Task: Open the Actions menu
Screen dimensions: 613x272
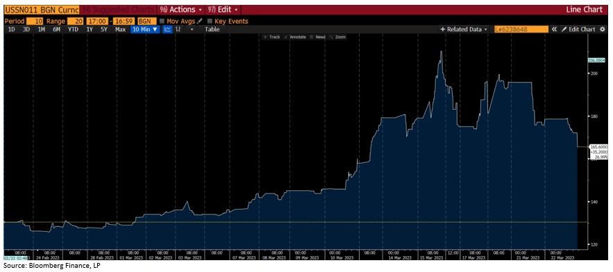Action: [180, 10]
